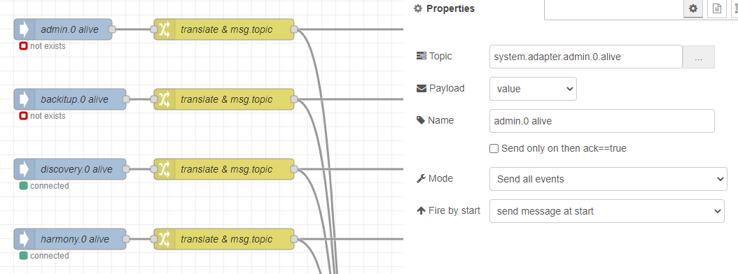This screenshot has height=274, width=738.
Task: Click the admin.0 alive node arrow icon
Action: tap(25, 29)
